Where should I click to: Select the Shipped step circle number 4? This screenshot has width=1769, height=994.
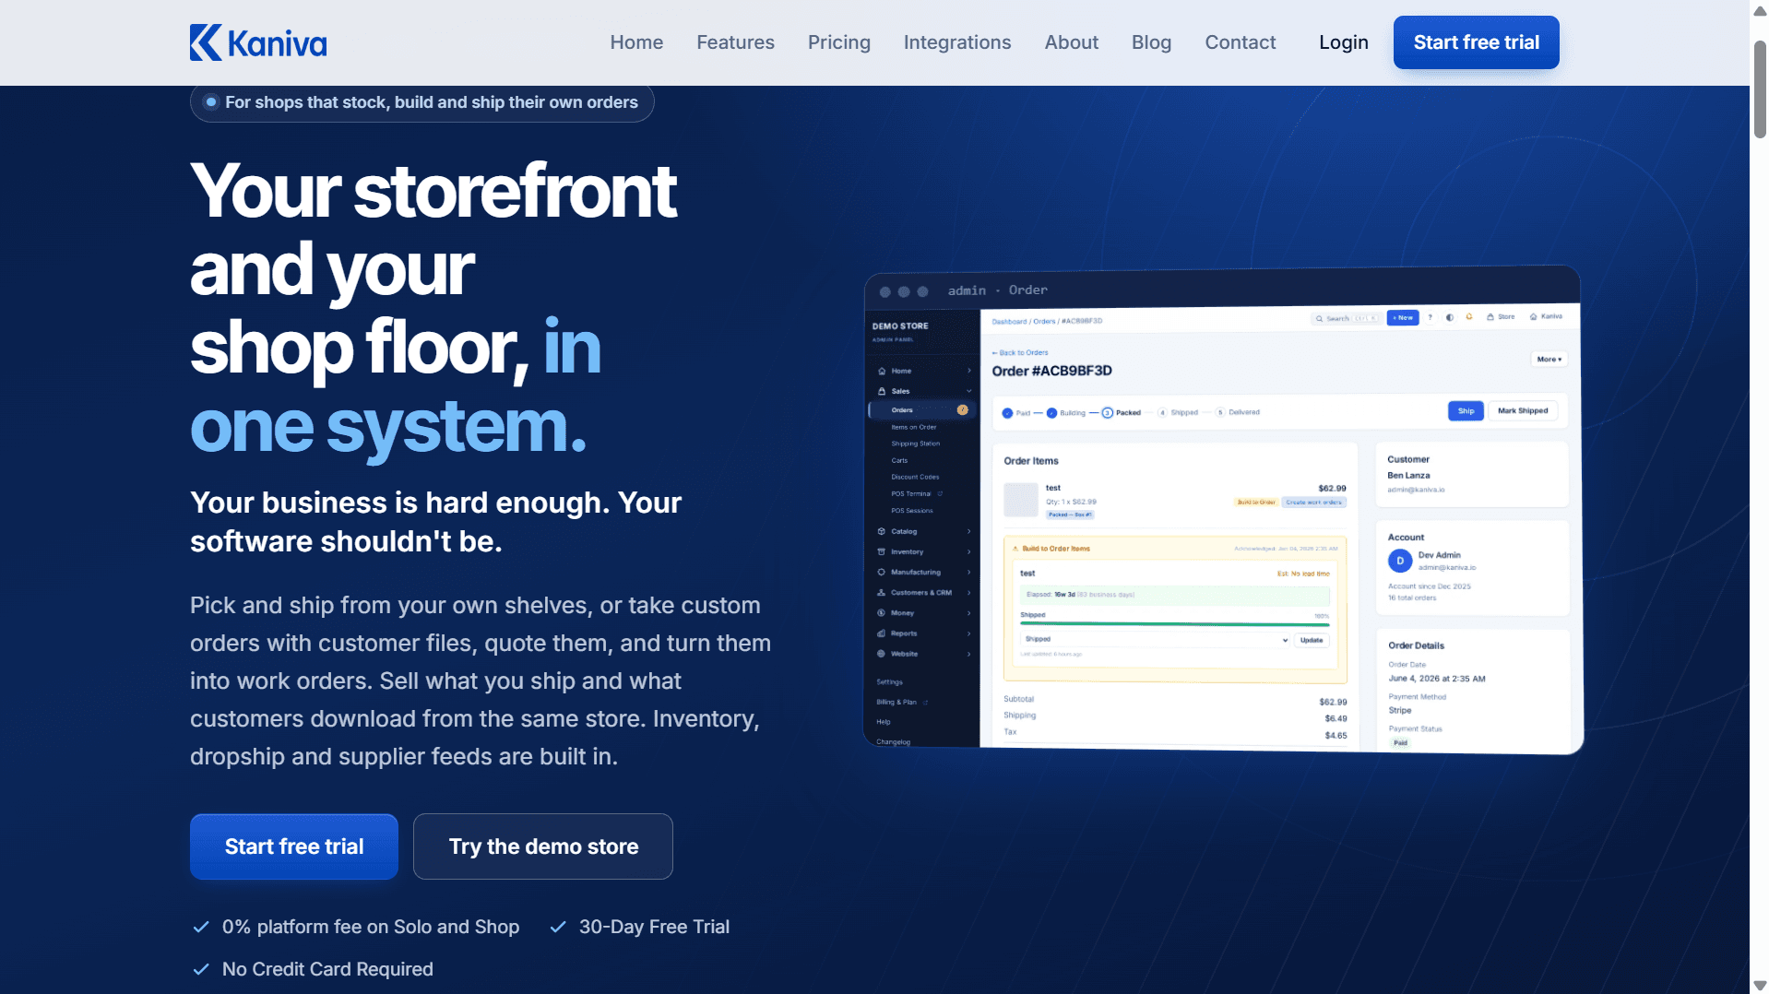coord(1163,412)
